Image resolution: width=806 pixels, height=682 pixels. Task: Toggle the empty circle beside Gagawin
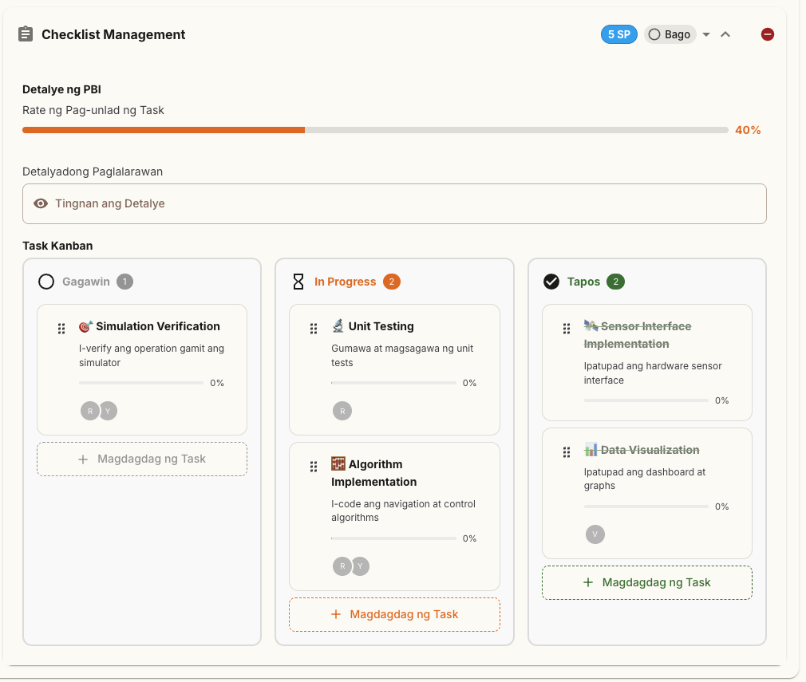tap(45, 281)
